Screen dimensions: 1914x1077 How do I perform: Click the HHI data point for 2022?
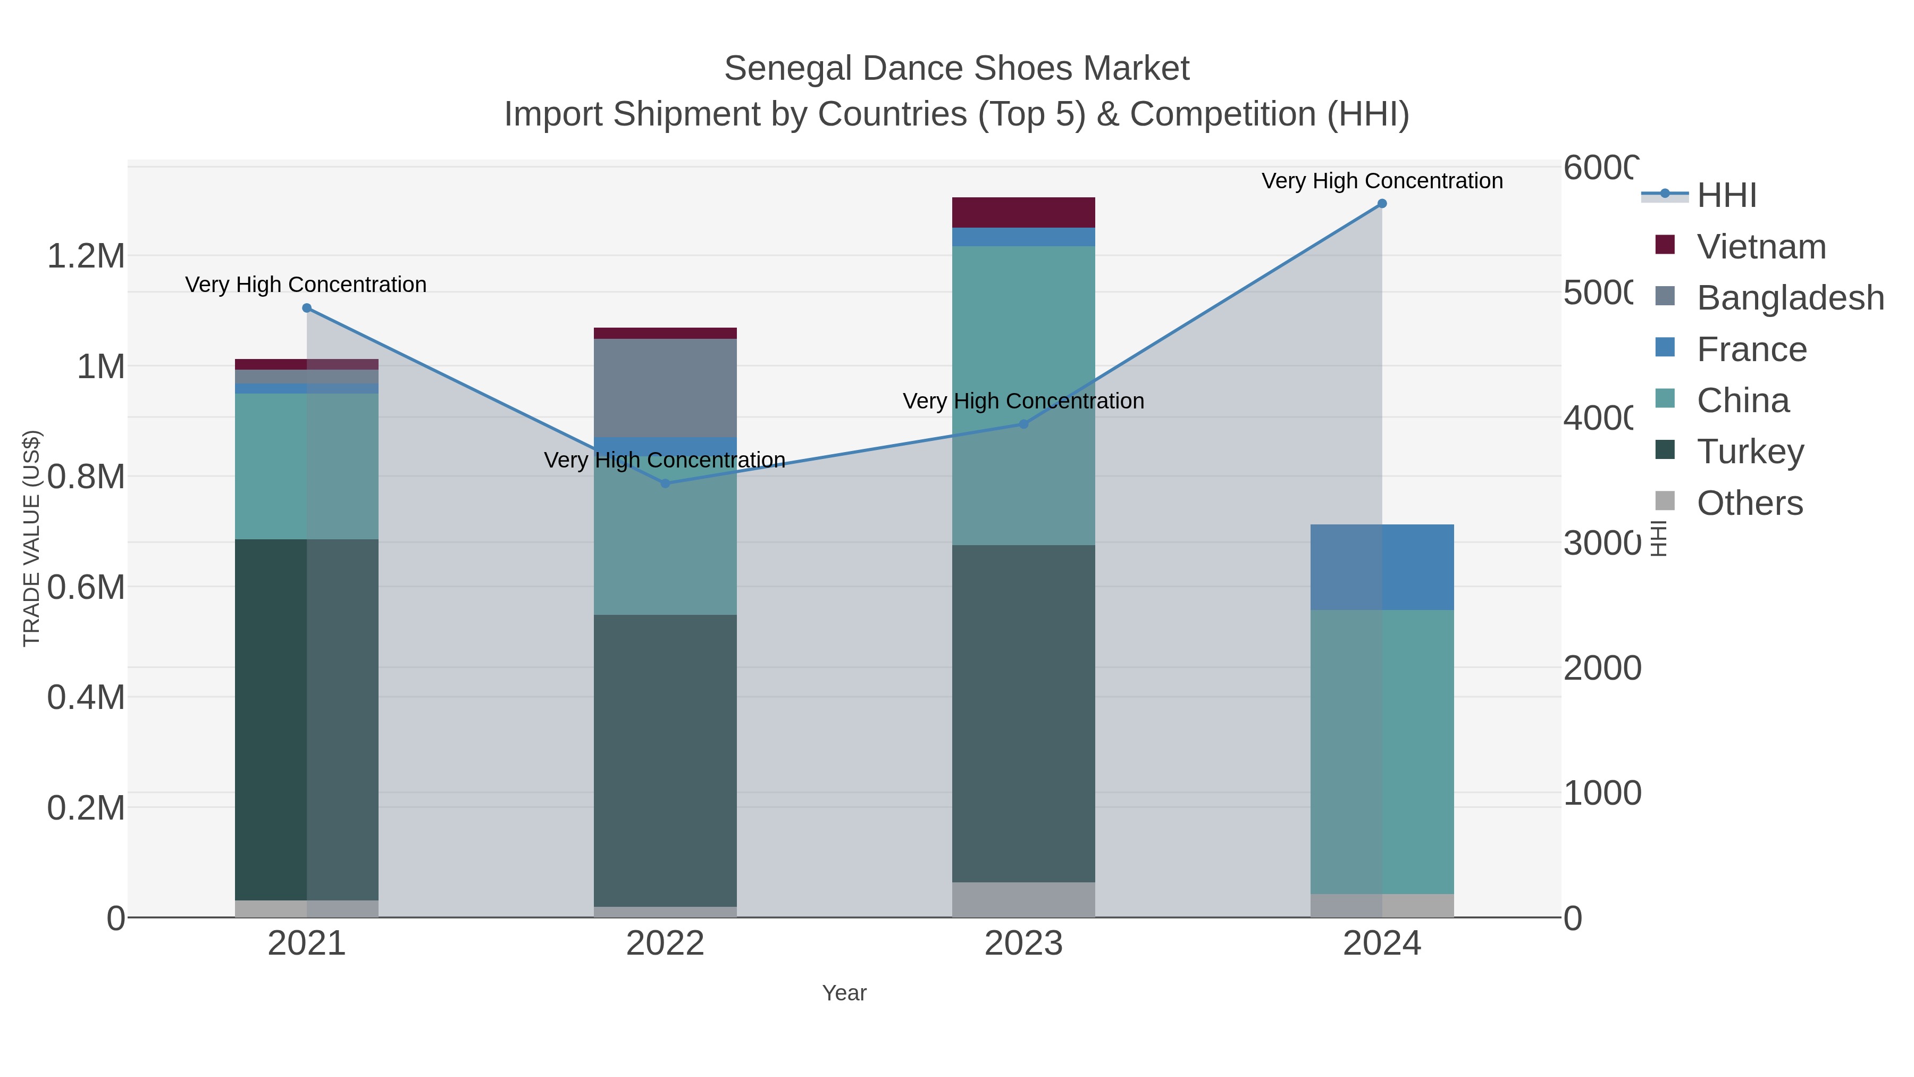[665, 483]
